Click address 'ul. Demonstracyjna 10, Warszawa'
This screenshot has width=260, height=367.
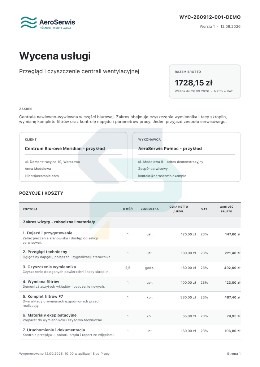pos(52,162)
